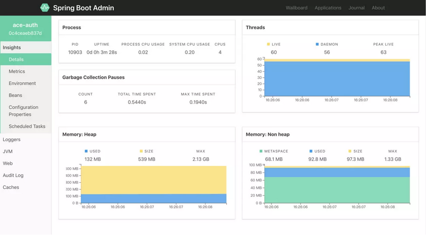426x236 pixels.
Task: Open the Caches section
Action: [25, 187]
